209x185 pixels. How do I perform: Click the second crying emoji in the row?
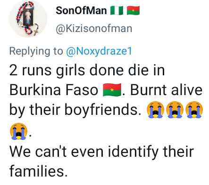pyautogui.click(x=175, y=109)
